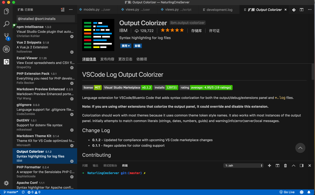Click the license MIT badge

pos(92,88)
